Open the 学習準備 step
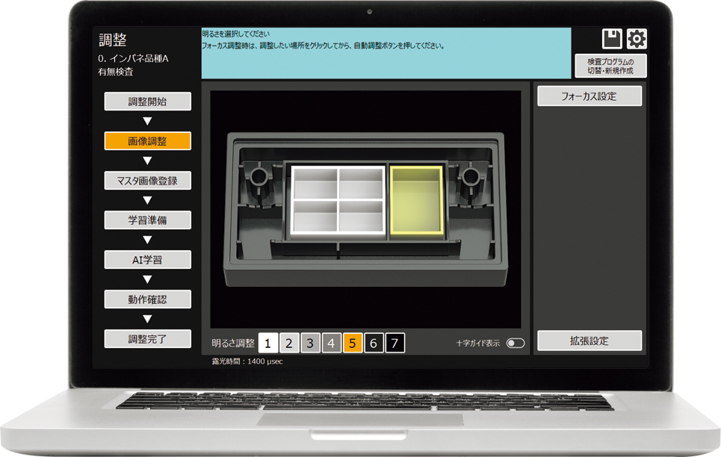721x457 pixels. [x=147, y=220]
